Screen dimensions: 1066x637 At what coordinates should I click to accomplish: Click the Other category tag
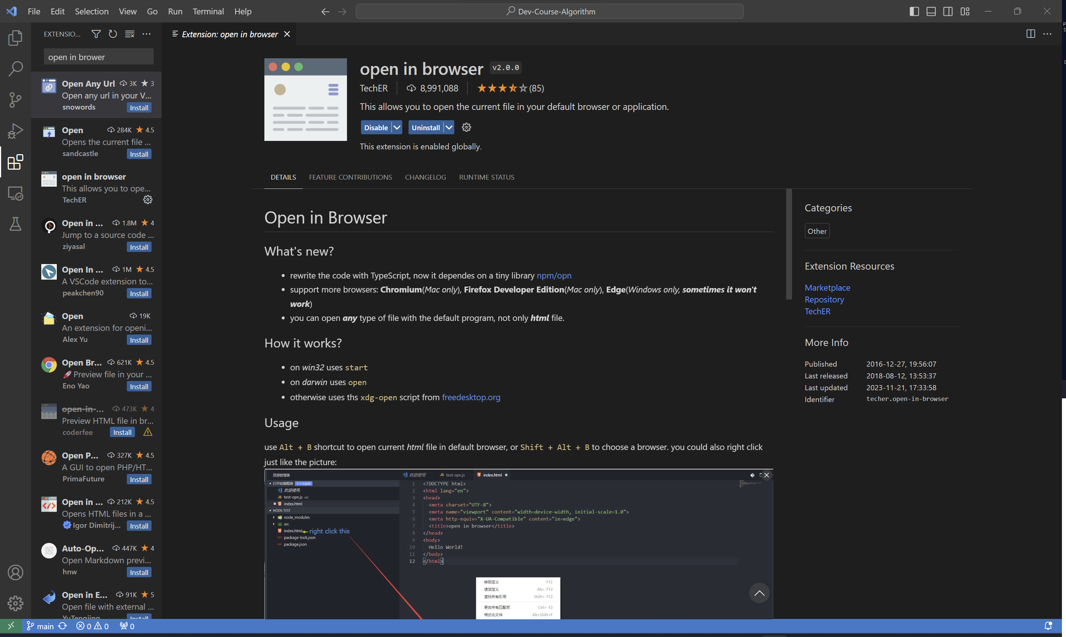pos(817,231)
